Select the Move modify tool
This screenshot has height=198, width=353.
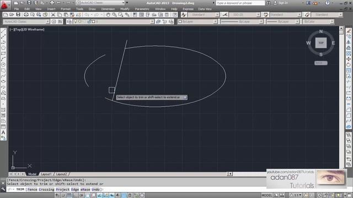click(349, 59)
